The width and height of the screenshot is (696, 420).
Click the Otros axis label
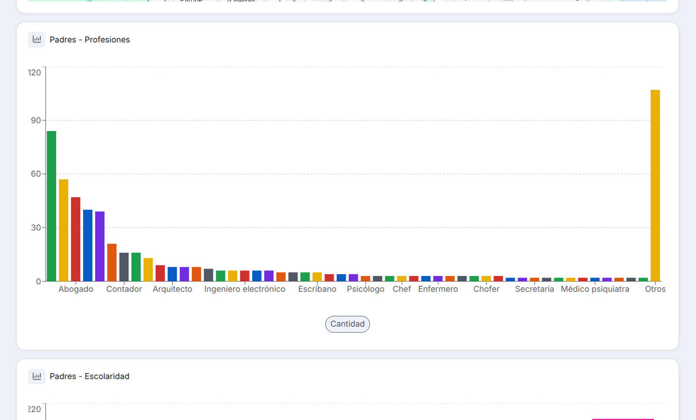click(x=655, y=289)
